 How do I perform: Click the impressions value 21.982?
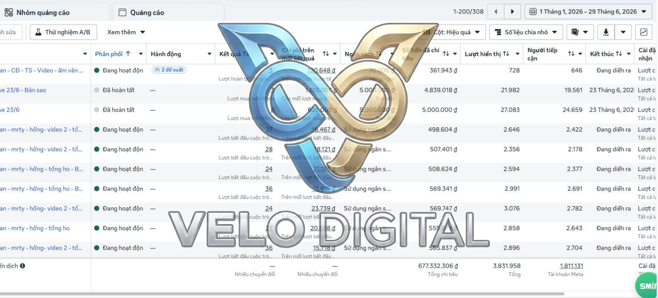pyautogui.click(x=511, y=90)
